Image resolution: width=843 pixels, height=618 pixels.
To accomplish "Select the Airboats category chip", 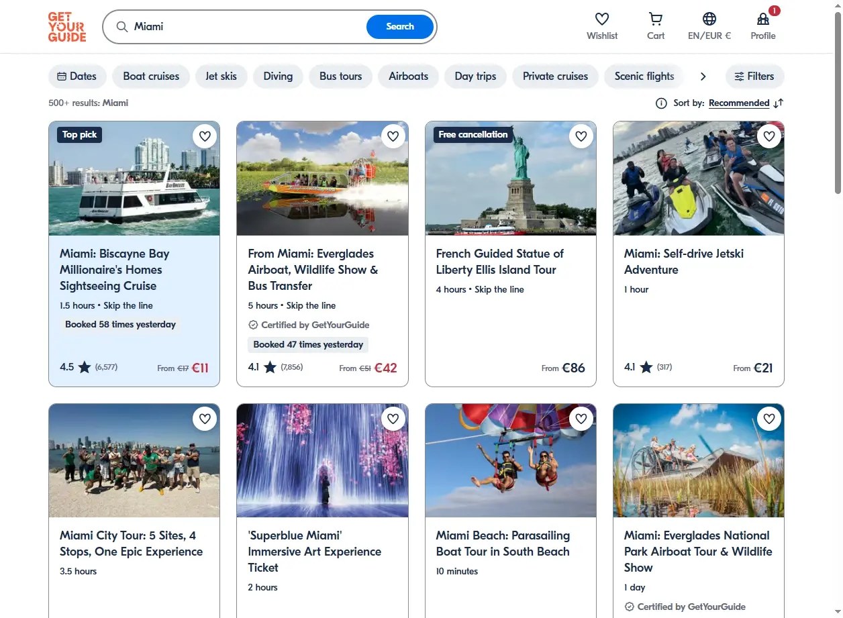I will click(408, 76).
